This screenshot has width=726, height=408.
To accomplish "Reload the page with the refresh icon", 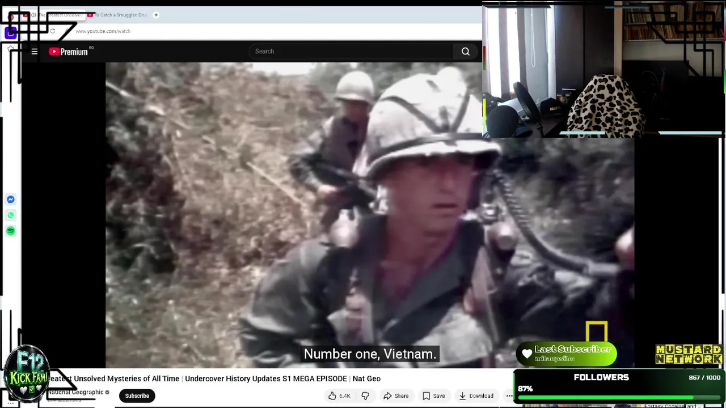I will point(52,31).
